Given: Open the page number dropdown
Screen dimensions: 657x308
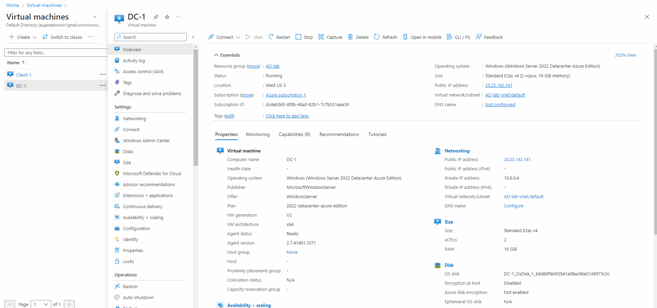Looking at the screenshot, I should [x=41, y=304].
